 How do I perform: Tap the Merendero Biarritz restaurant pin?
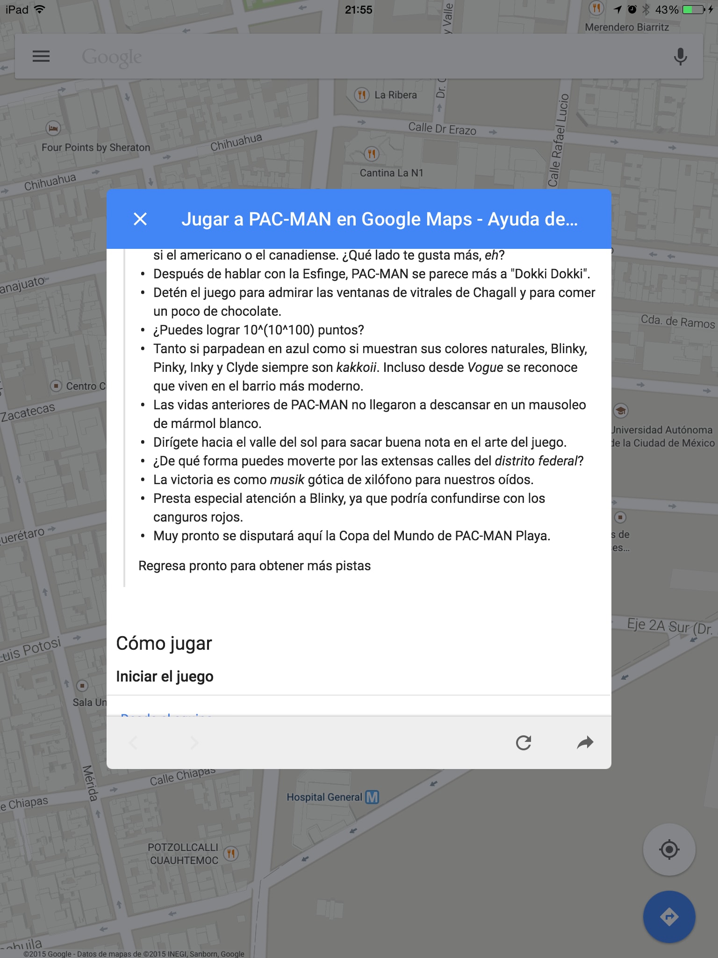pyautogui.click(x=596, y=8)
